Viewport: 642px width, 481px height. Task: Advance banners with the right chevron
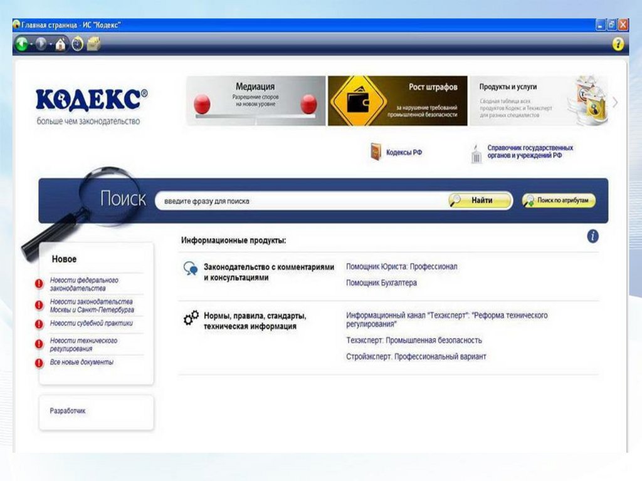coord(615,102)
